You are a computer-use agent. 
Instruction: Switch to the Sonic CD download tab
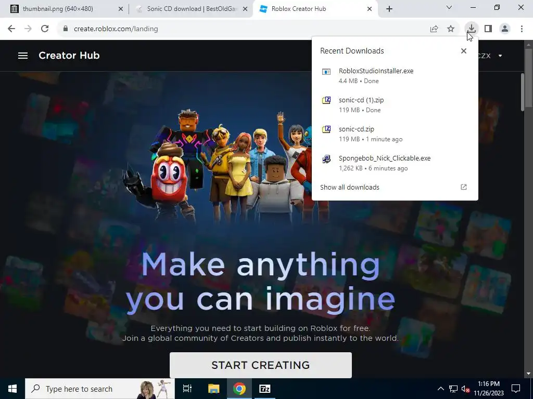coord(192,9)
